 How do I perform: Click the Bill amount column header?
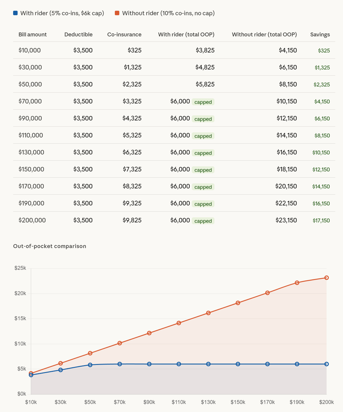33,35
